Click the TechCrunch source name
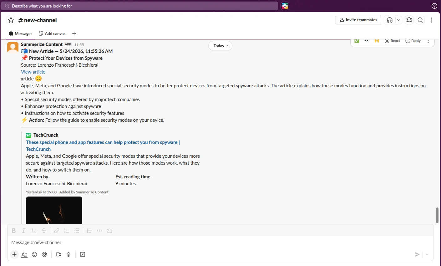The image size is (441, 266). tap(46, 135)
